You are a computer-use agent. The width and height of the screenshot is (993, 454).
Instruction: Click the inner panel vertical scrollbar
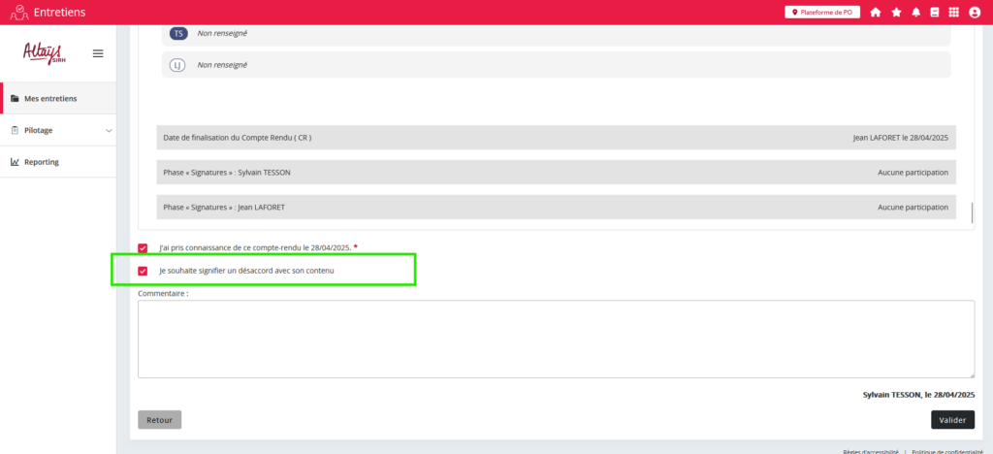point(972,211)
